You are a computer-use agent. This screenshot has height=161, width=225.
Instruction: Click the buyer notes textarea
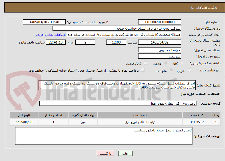click(x=104, y=136)
